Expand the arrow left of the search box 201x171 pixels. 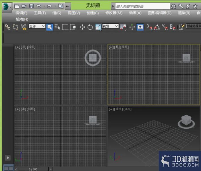(x=113, y=6)
